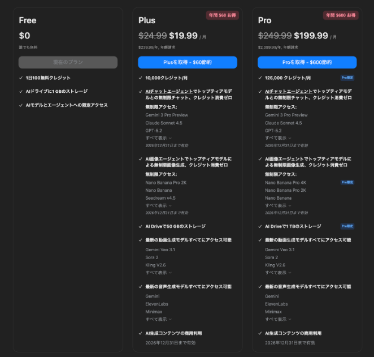374x357 pixels.
Task: Click Pro限定 badge beside AI Driveで1 TBのストレージ
Action: [347, 226]
